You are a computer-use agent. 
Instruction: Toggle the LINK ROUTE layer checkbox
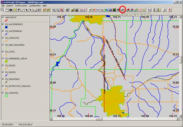coord(3,17)
